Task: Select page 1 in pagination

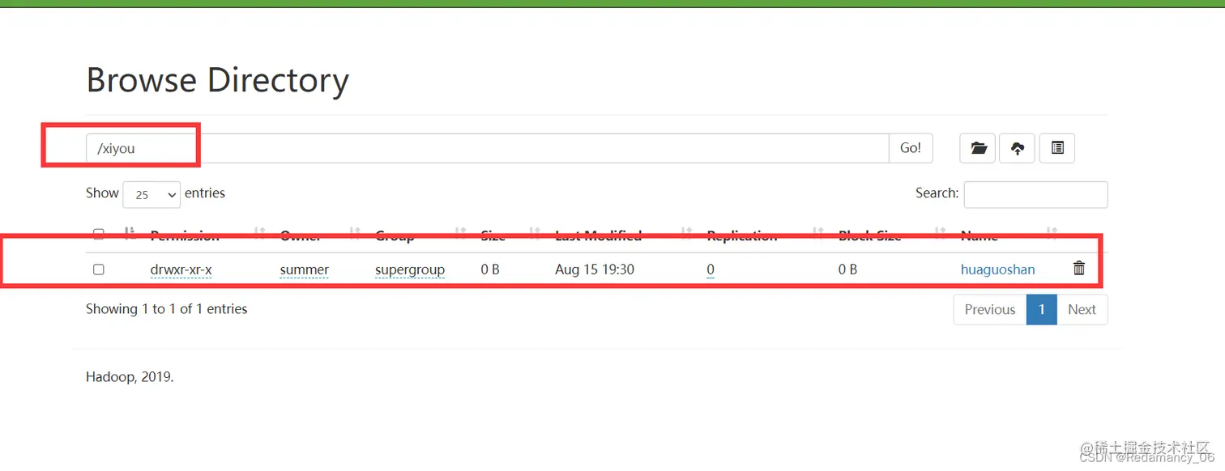Action: [x=1042, y=309]
